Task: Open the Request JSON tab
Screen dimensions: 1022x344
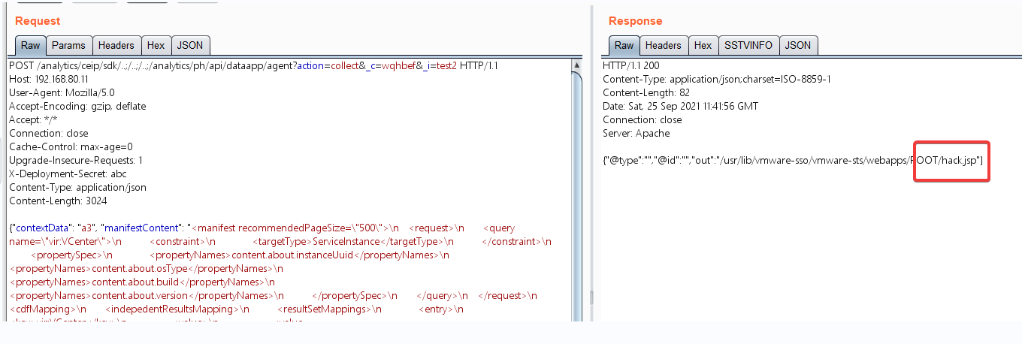Action: (x=190, y=45)
